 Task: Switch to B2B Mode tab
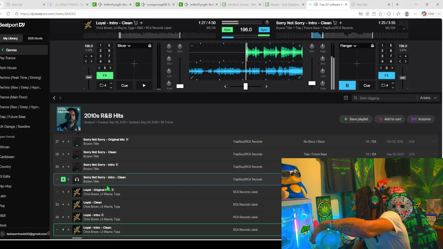pos(35,38)
